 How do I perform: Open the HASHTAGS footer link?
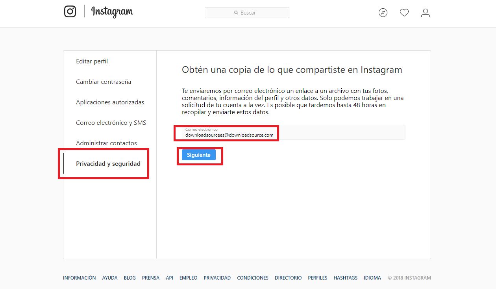pos(346,278)
